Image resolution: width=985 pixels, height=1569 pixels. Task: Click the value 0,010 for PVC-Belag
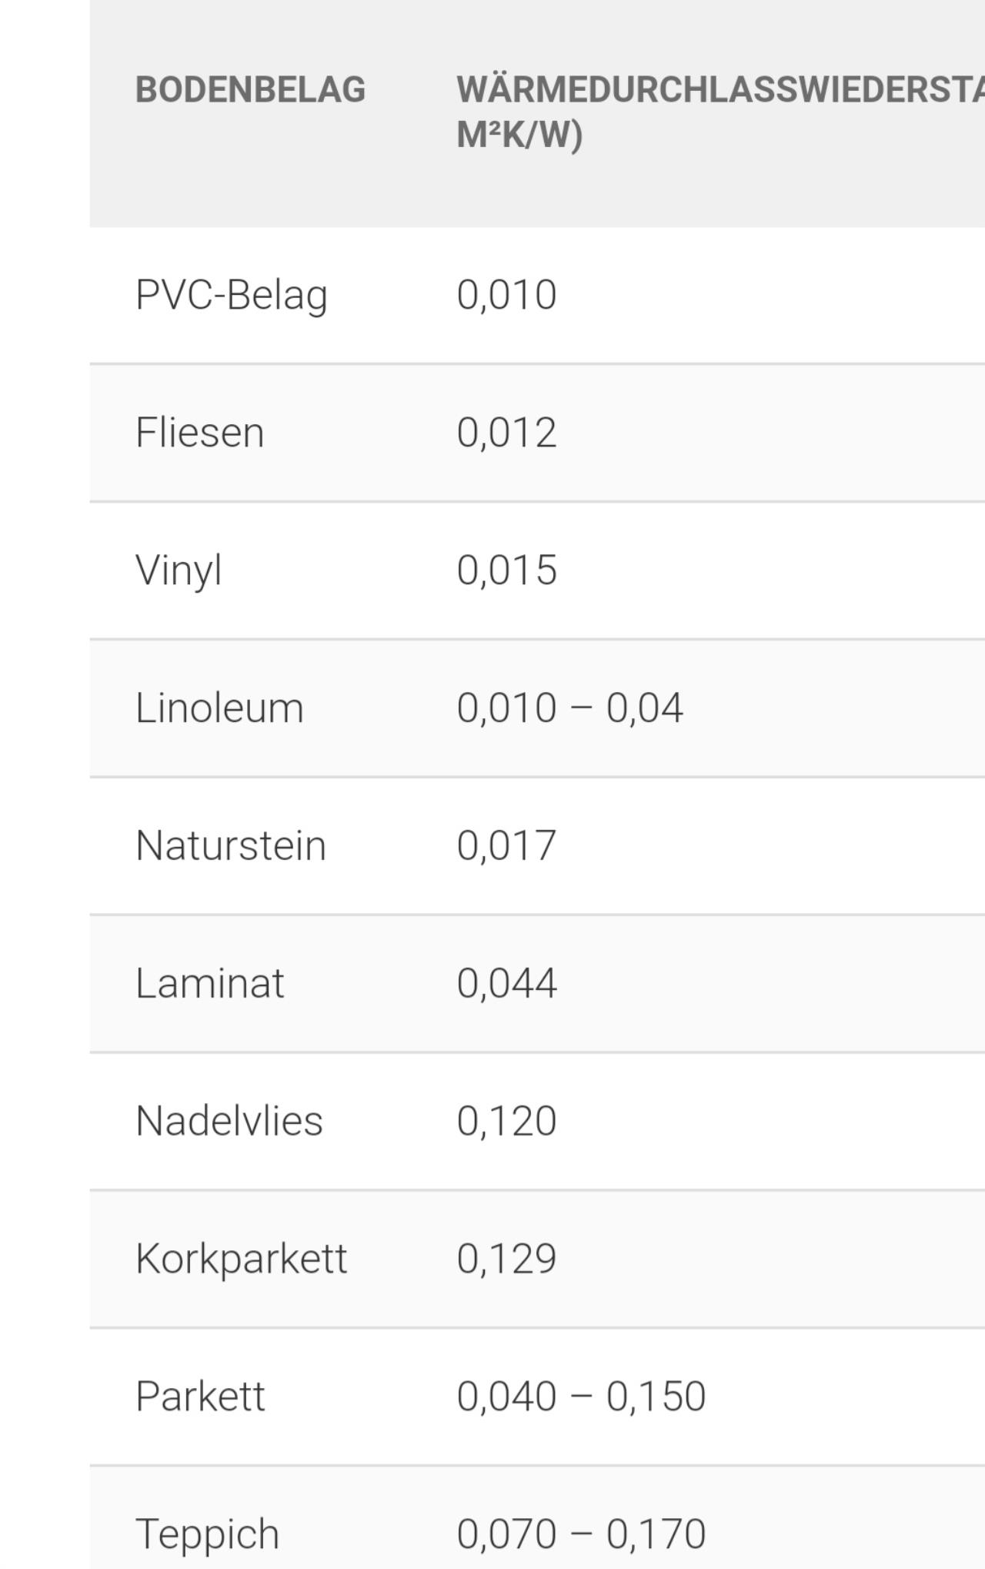(x=506, y=295)
